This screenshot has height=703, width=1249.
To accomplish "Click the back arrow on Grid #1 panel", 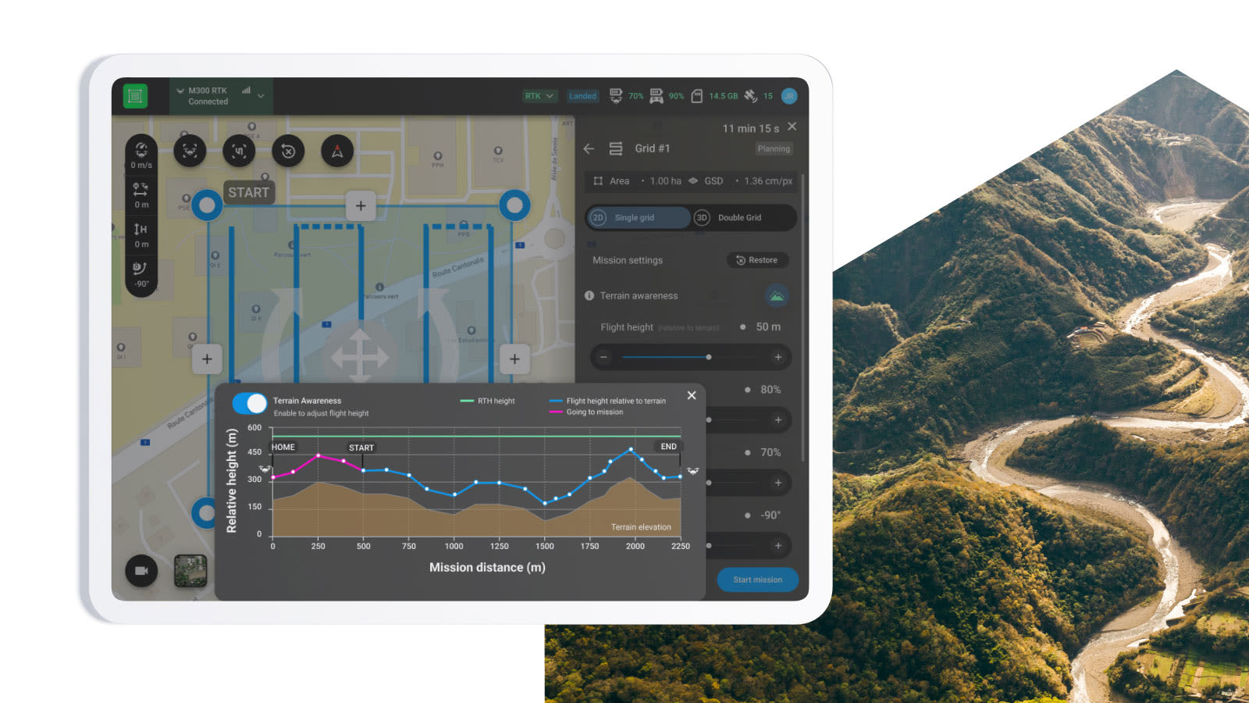I will tap(589, 148).
